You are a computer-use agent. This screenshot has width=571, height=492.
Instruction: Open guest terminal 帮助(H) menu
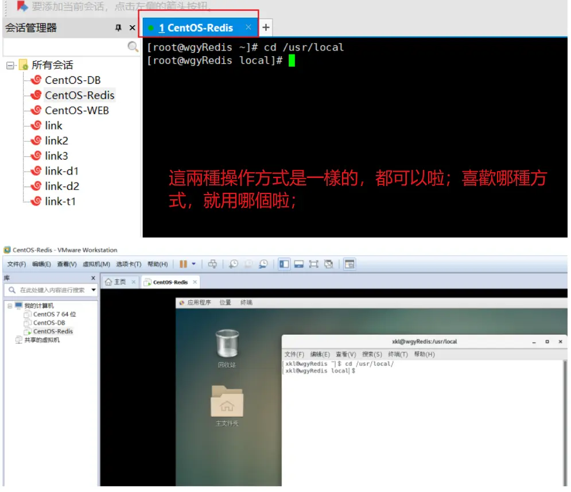click(424, 354)
